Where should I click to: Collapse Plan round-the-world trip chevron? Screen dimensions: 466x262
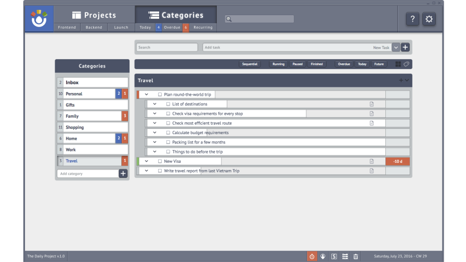coord(146,95)
